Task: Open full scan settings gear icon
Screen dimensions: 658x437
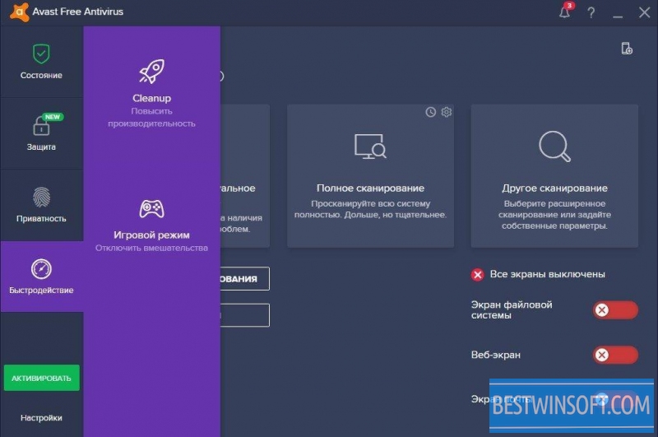Action: pyautogui.click(x=447, y=112)
